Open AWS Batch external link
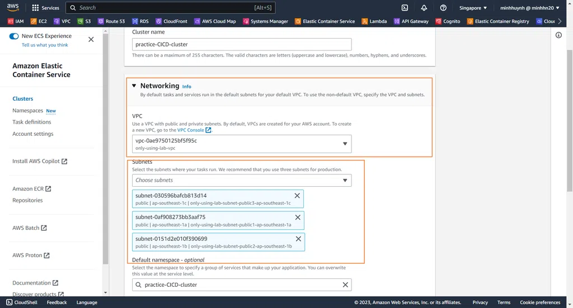 coord(30,228)
